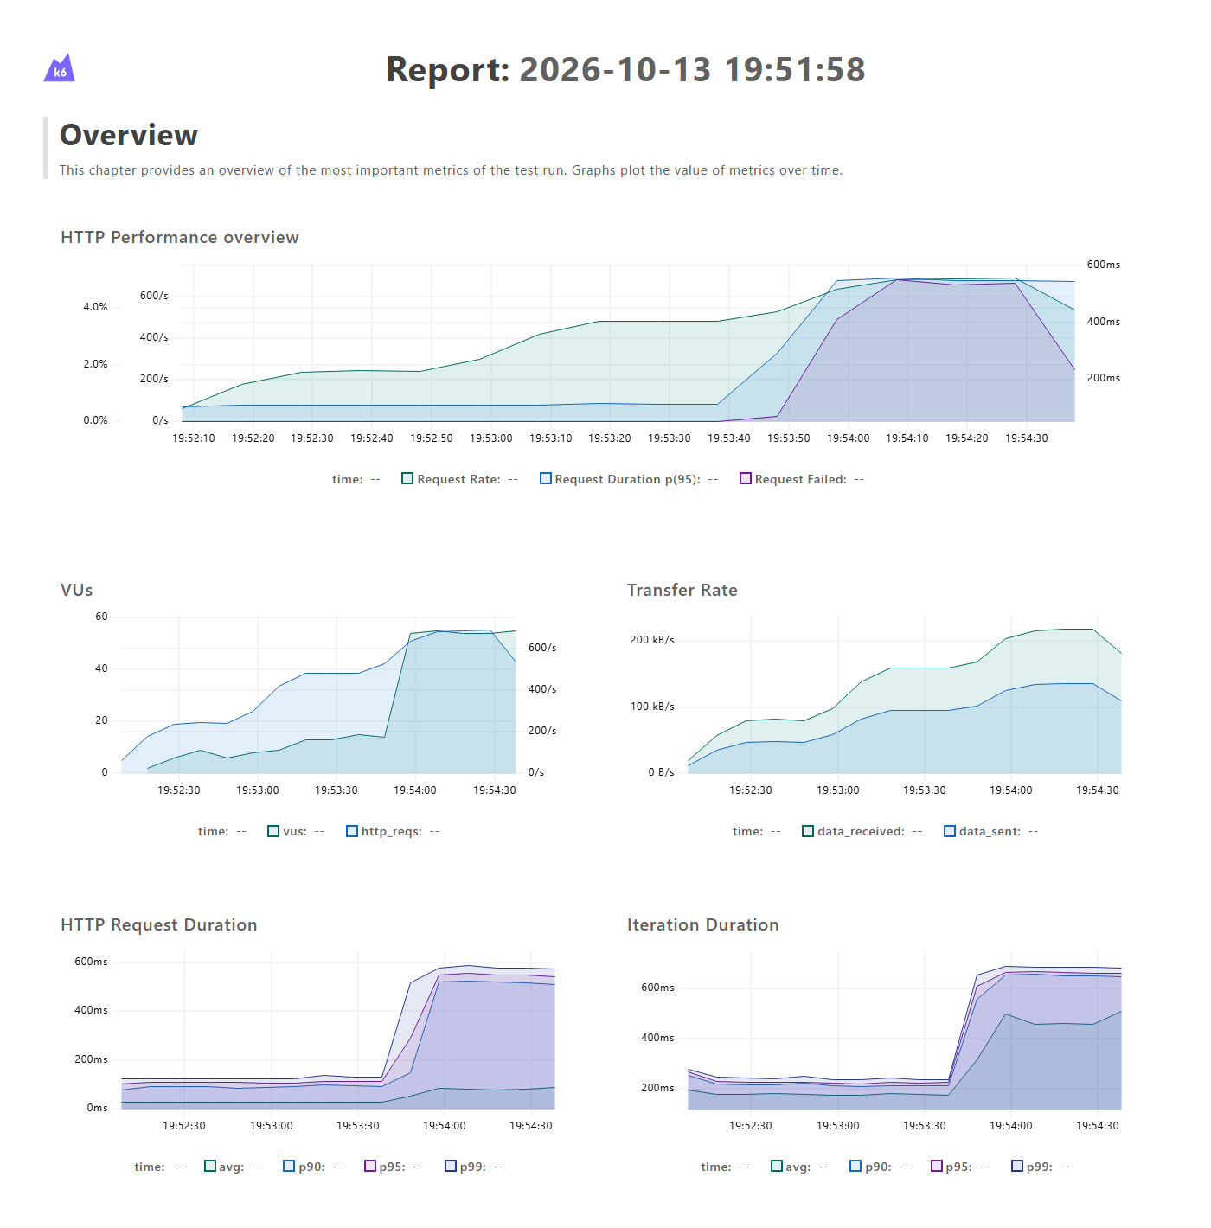Image resolution: width=1211 pixels, height=1228 pixels.
Task: Toggle Request Duration p(95) legend swatch
Action: (546, 478)
